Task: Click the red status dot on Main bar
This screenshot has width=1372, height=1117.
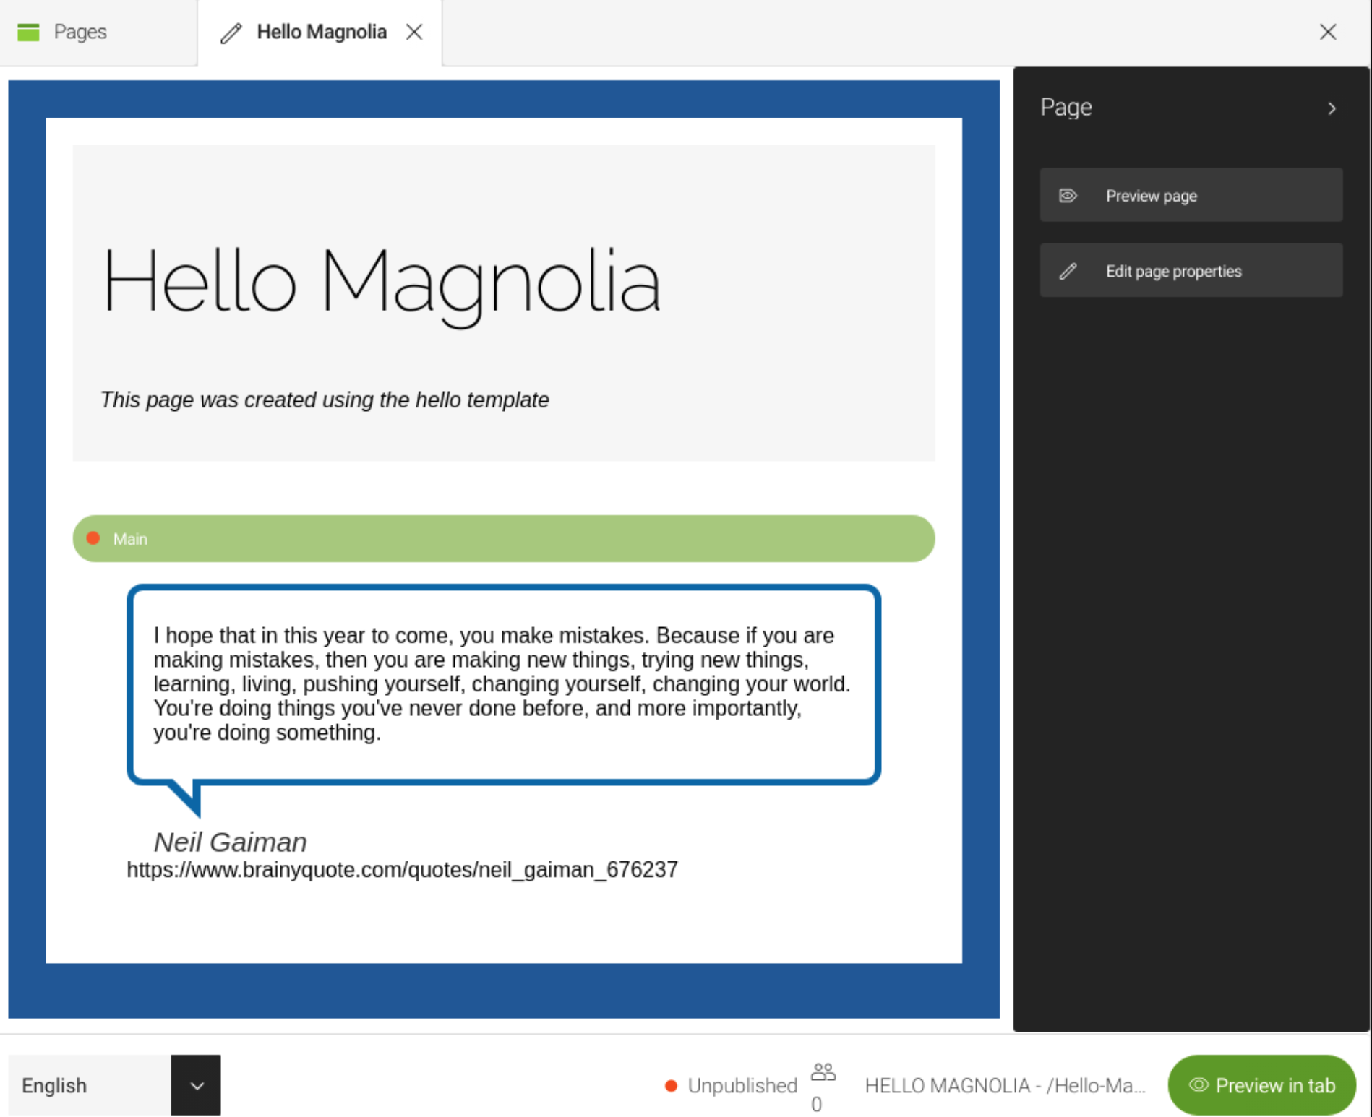Action: tap(93, 538)
